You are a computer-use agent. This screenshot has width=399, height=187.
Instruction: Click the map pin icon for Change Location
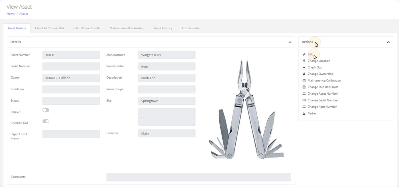pyautogui.click(x=304, y=61)
